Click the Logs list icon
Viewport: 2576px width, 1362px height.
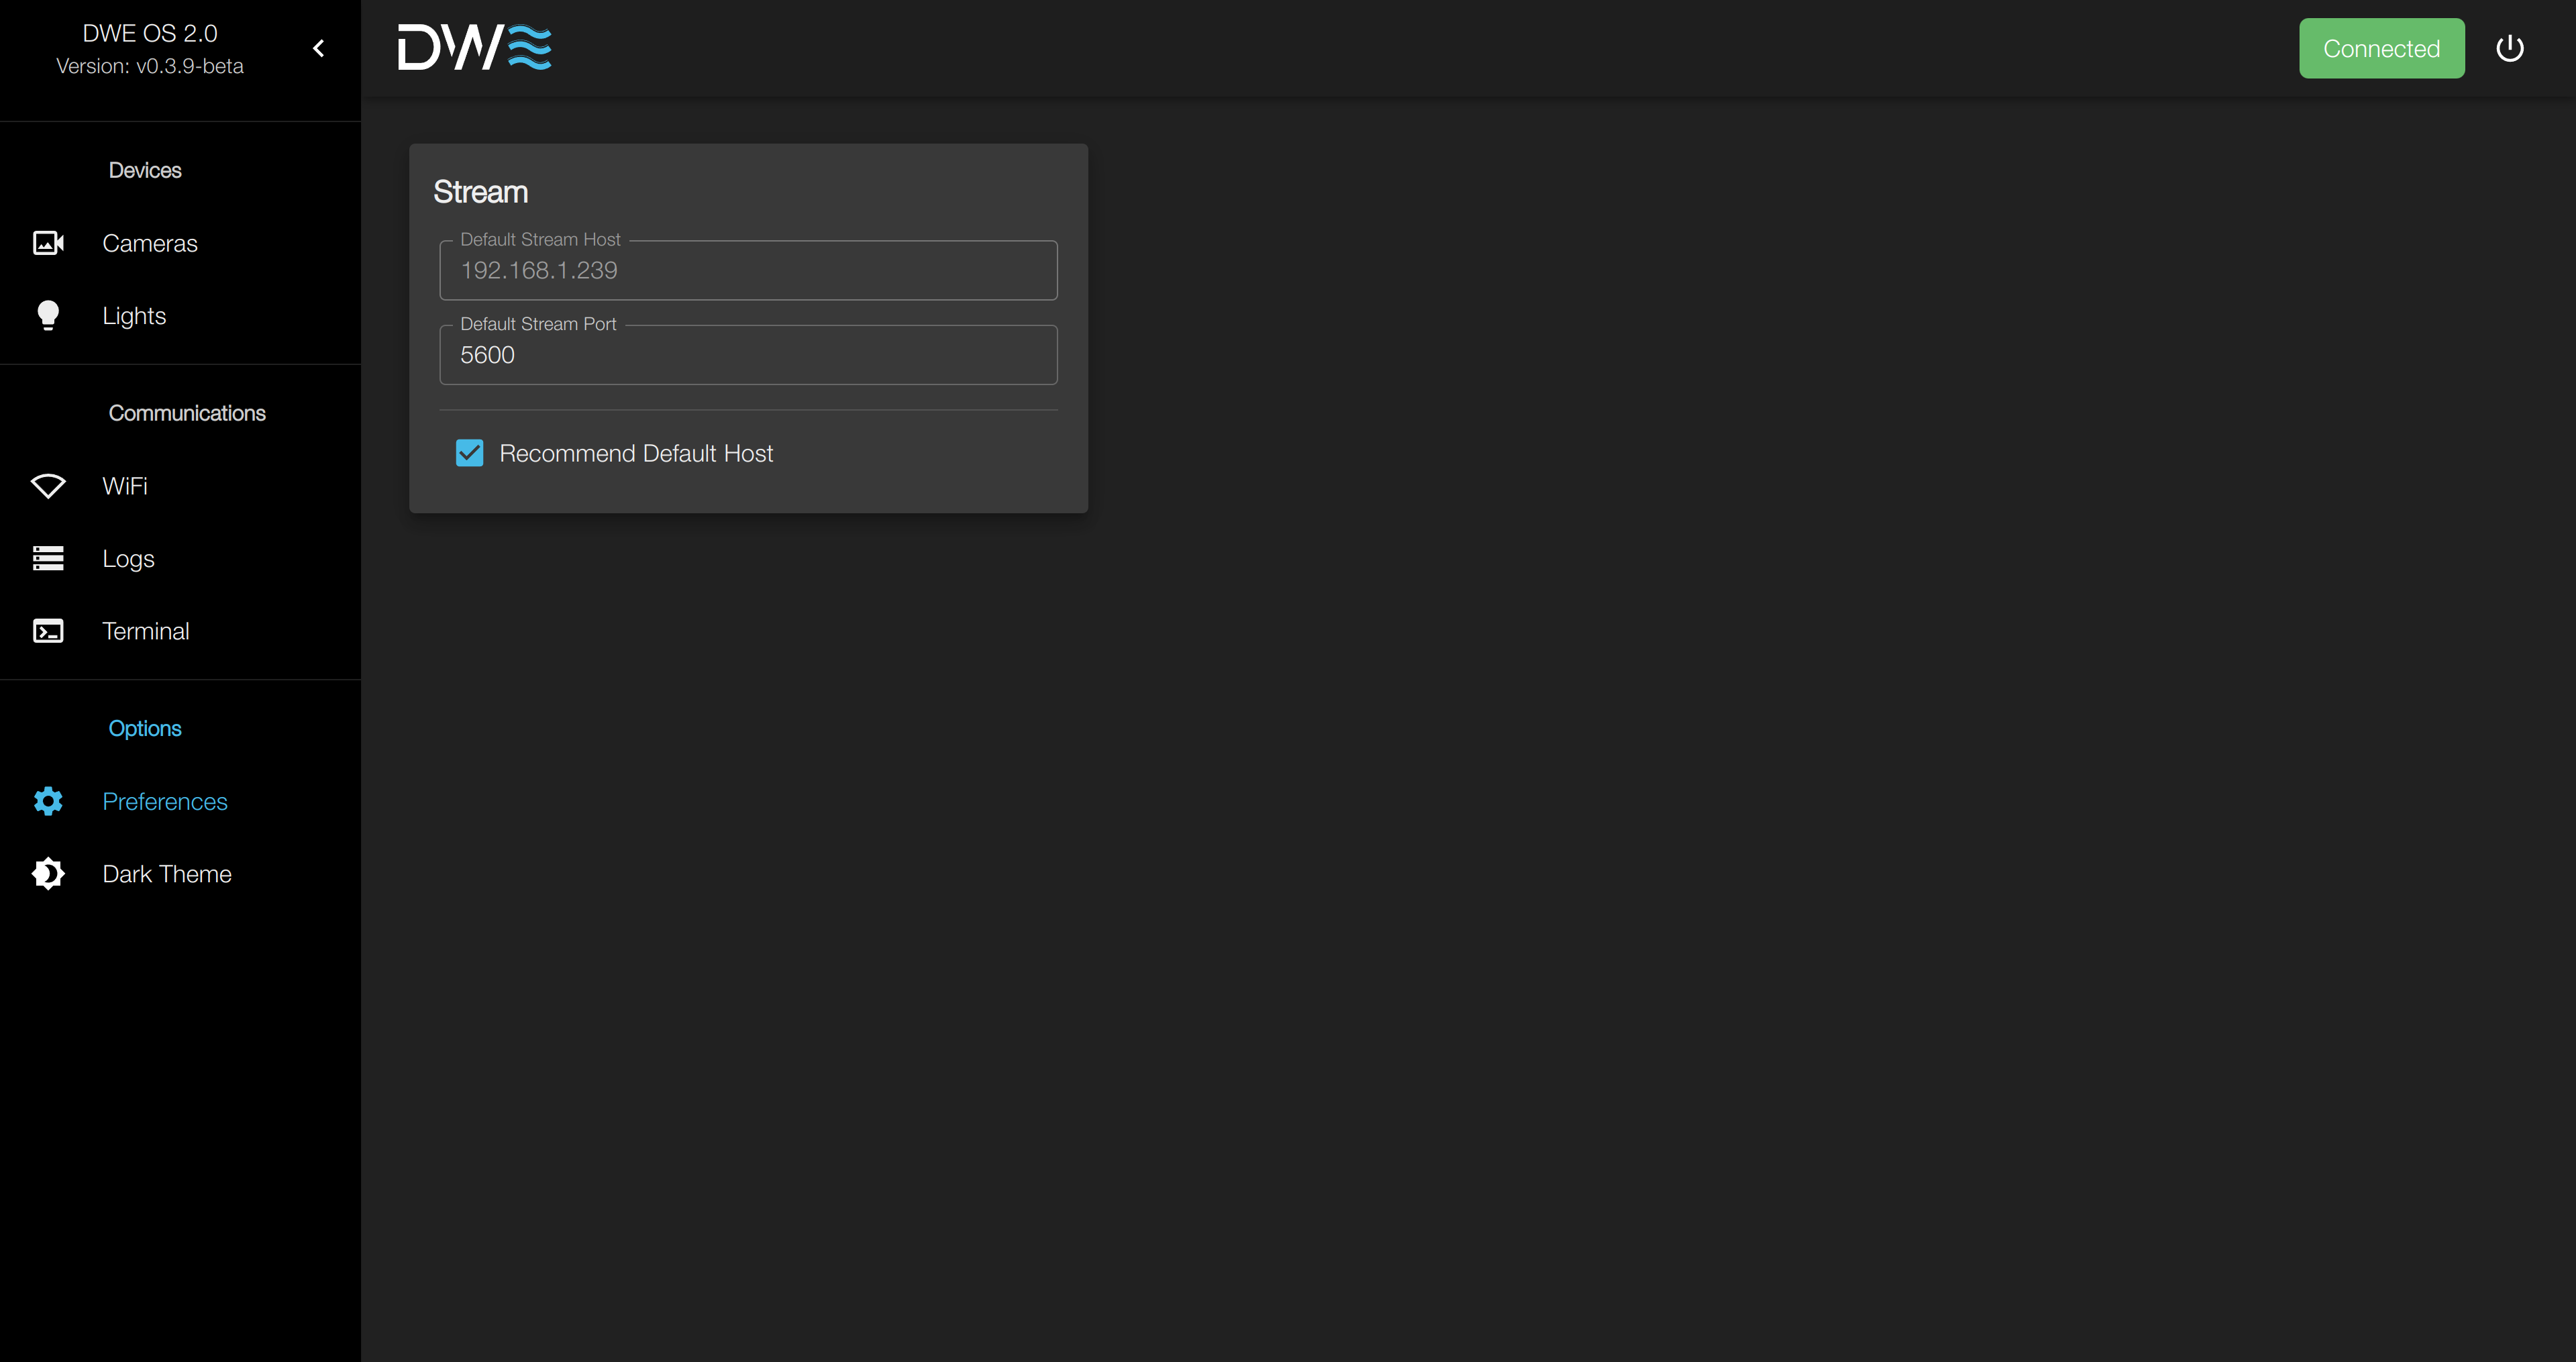48,558
